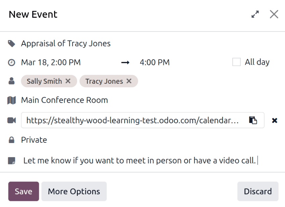Click the attendees person icon

coord(12,81)
